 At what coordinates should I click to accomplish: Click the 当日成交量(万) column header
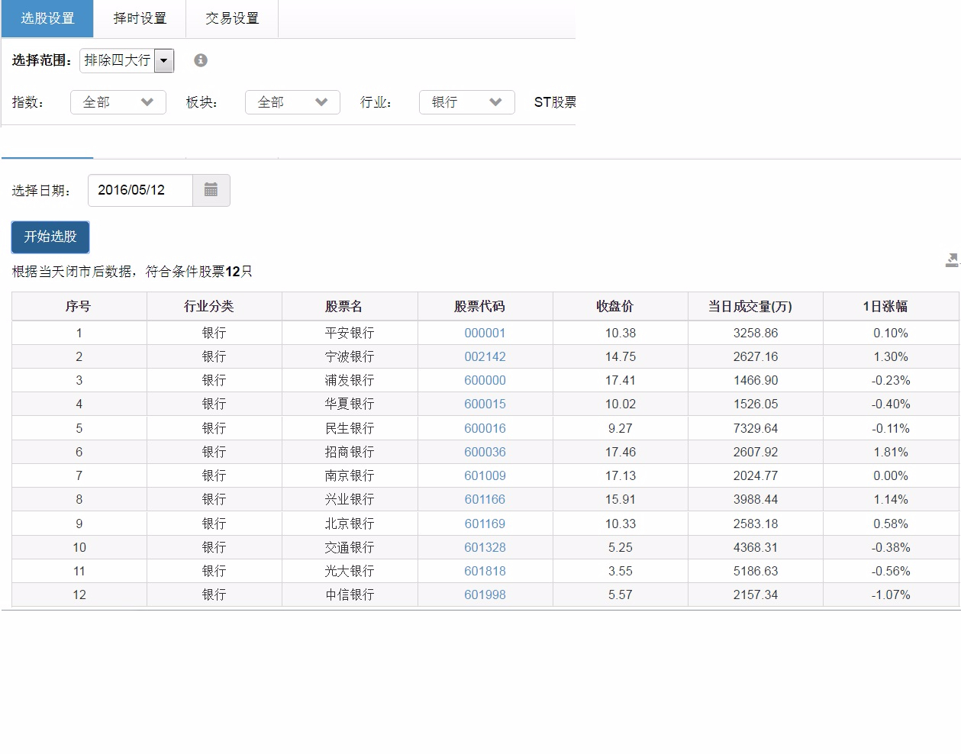click(x=750, y=306)
